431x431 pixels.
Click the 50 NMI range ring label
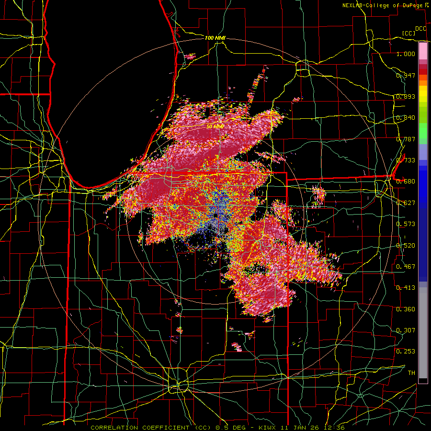[215, 127]
